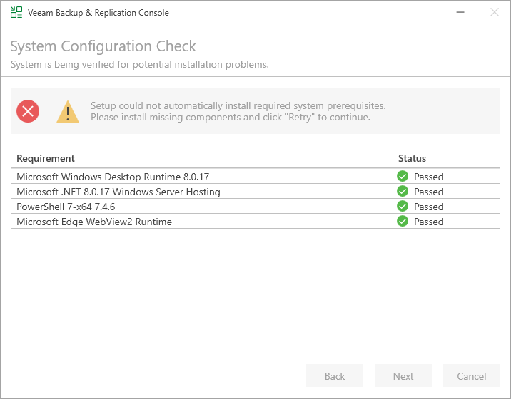This screenshot has height=399, width=511.
Task: Select the PowerShell 7-x64 7.4.6 row
Action: coord(255,206)
